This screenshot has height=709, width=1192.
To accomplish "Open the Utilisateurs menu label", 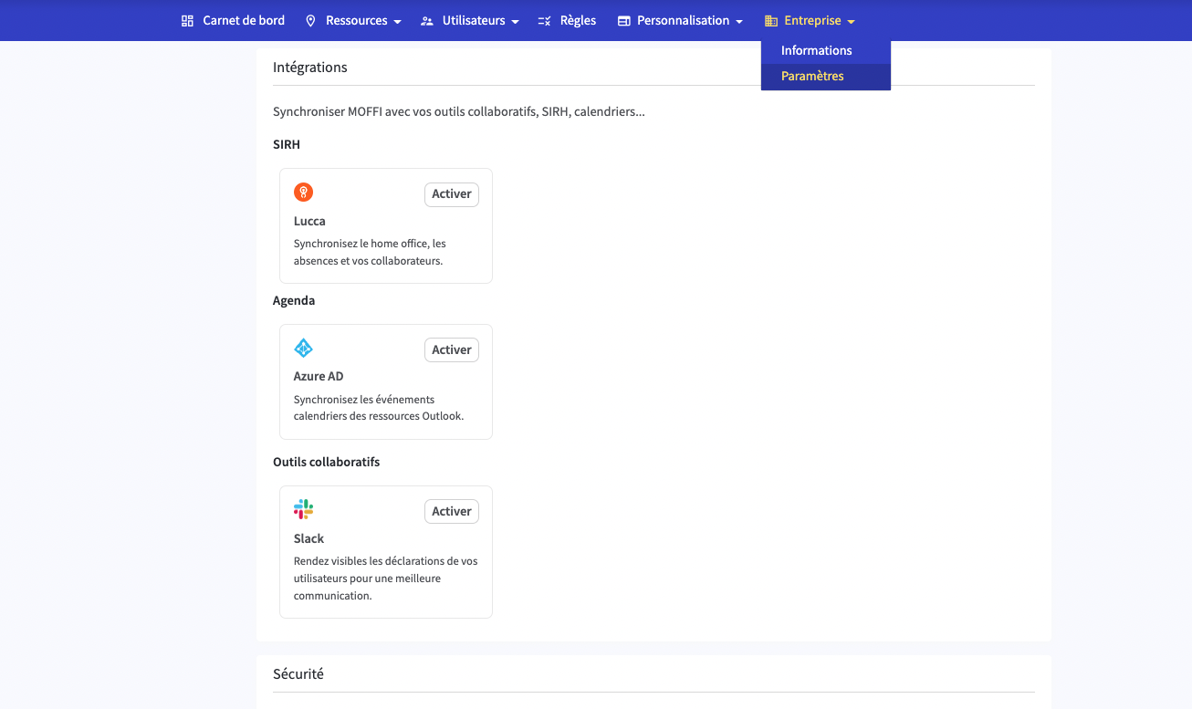I will pyautogui.click(x=474, y=20).
